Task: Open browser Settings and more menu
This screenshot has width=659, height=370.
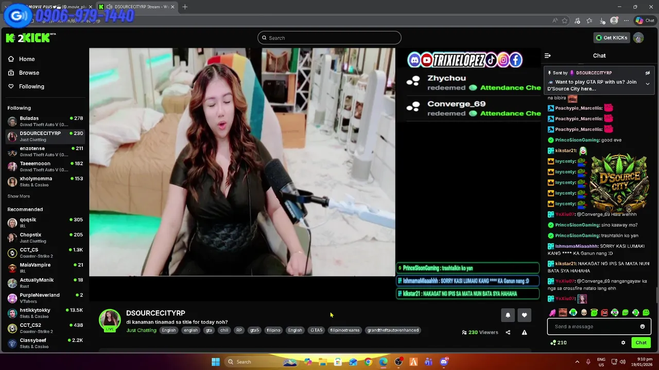Action: pyautogui.click(x=626, y=21)
